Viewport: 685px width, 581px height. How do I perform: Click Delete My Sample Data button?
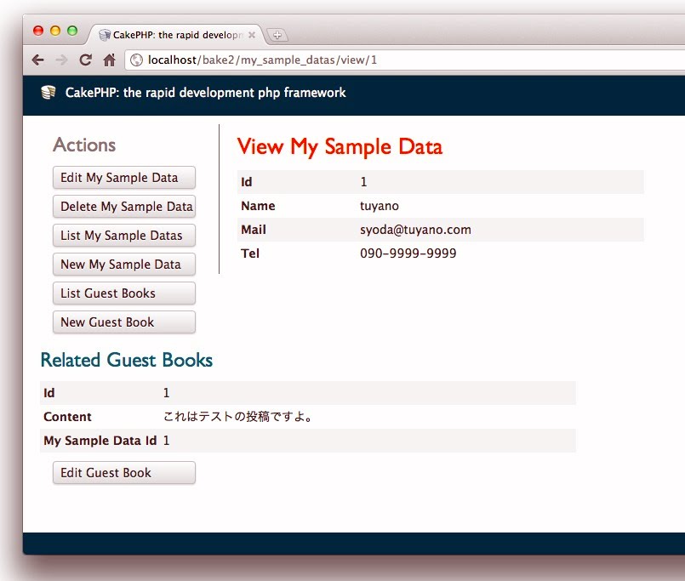[124, 206]
